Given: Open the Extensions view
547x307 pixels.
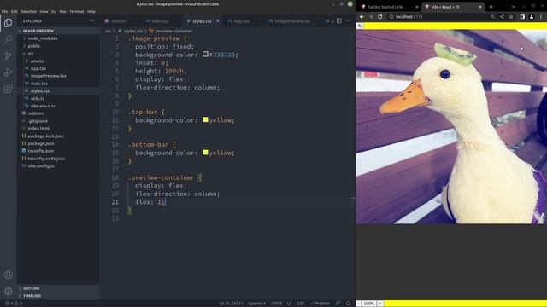Looking at the screenshot, I should click(8, 89).
